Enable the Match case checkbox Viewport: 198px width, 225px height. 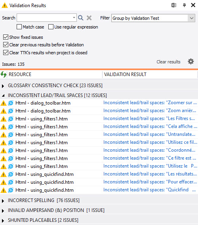click(x=19, y=27)
